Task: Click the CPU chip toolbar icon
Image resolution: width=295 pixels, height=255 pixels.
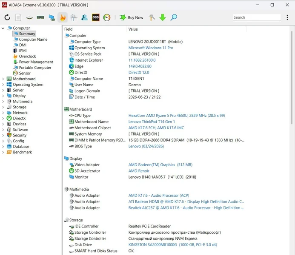Action: pyautogui.click(x=29, y=18)
